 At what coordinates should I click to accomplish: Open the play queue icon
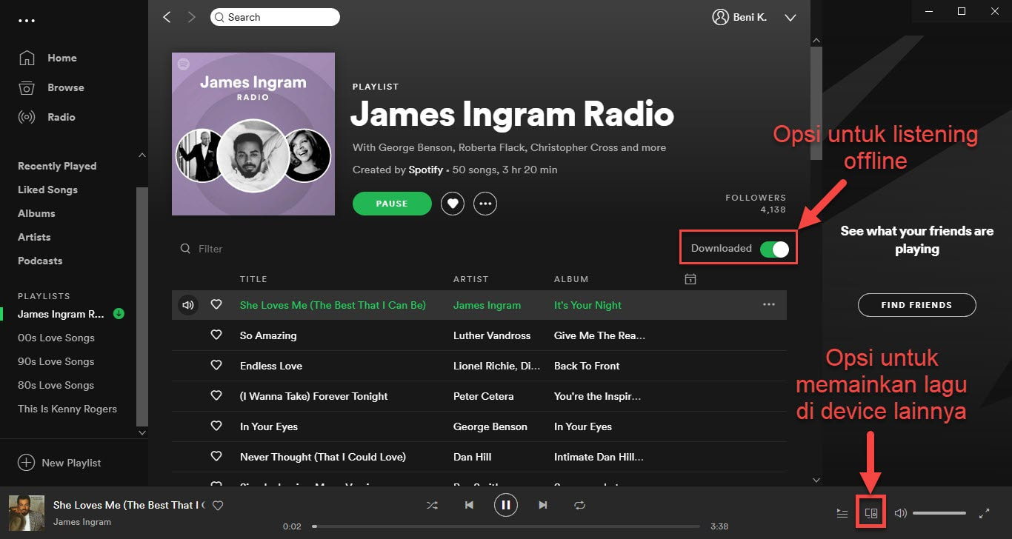click(842, 512)
